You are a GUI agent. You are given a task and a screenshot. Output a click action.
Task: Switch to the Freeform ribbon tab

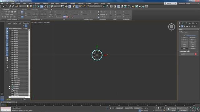(x=15, y=9)
